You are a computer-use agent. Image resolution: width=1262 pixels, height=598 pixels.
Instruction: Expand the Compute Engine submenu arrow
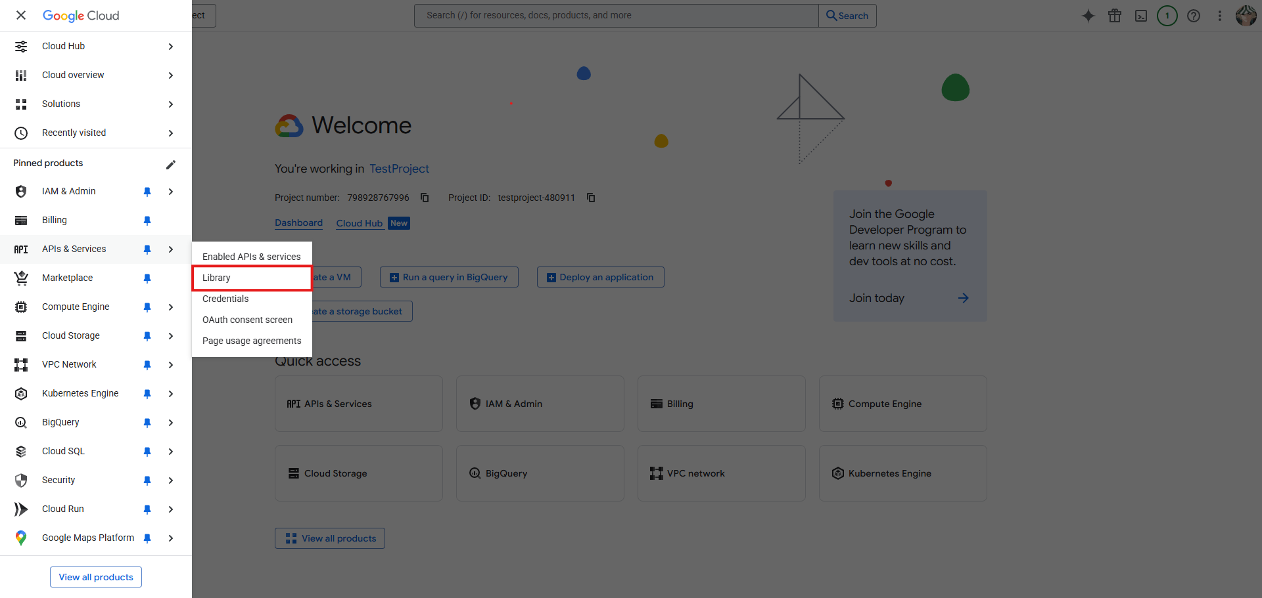point(171,307)
